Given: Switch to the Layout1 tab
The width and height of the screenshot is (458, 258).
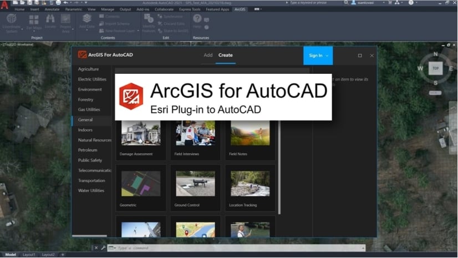Looking at the screenshot, I should pos(29,255).
